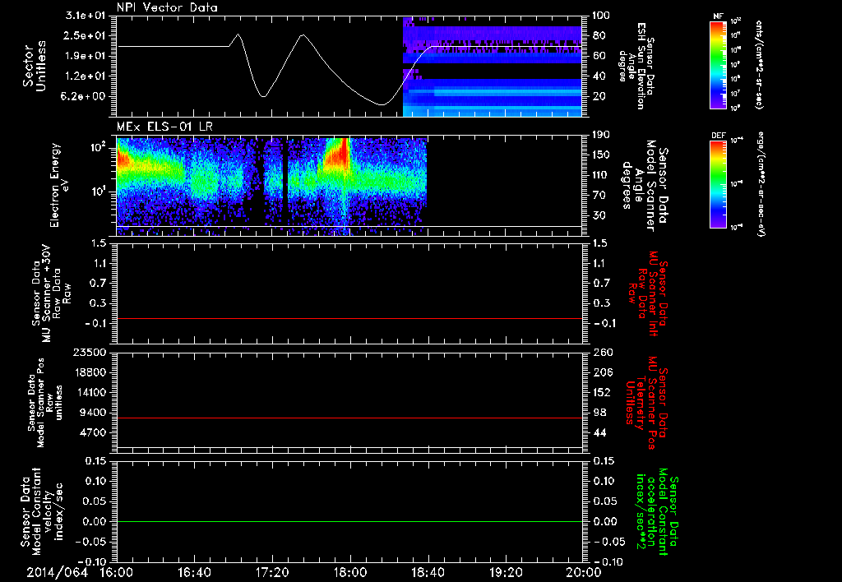This screenshot has width=842, height=582.
Task: Click the 'ergs/(cm**2-sr-sec-eV)' units label
Action: [761, 184]
